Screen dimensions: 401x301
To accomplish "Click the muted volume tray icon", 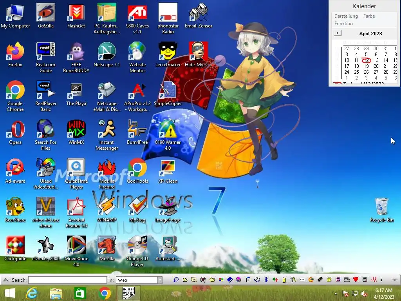I will (364, 294).
